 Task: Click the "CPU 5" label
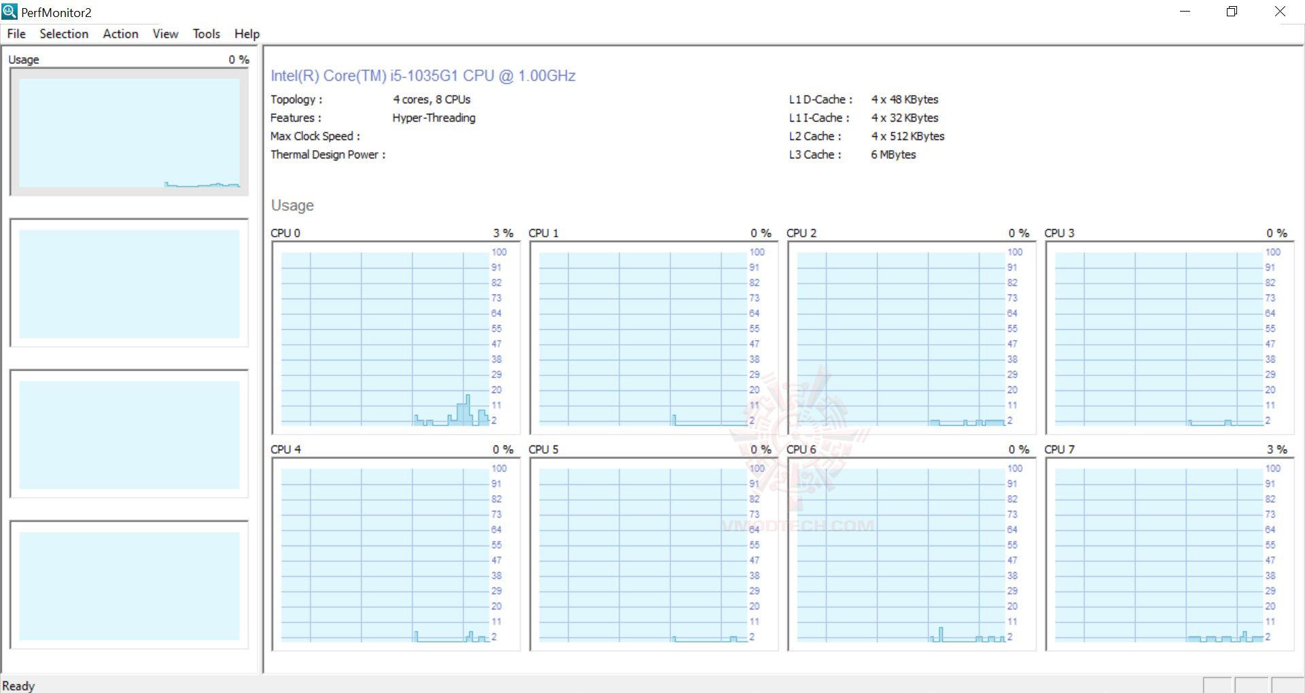click(x=544, y=450)
